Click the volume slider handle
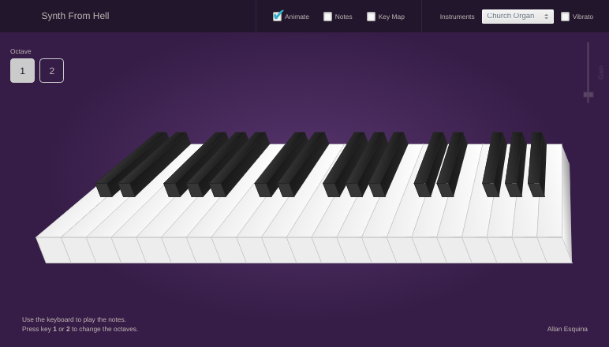This screenshot has width=609, height=347. click(x=588, y=95)
